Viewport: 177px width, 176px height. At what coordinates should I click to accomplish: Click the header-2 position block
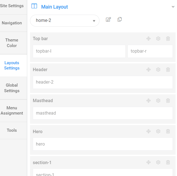pyautogui.click(x=103, y=82)
